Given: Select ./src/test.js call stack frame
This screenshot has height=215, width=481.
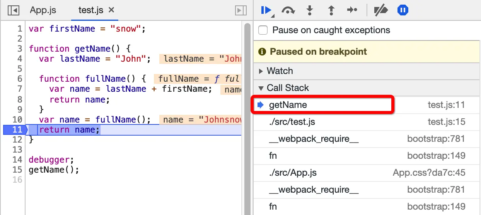Looking at the screenshot, I should coord(367,122).
